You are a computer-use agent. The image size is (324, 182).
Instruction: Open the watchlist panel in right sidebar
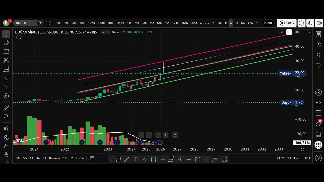[x=318, y=34]
